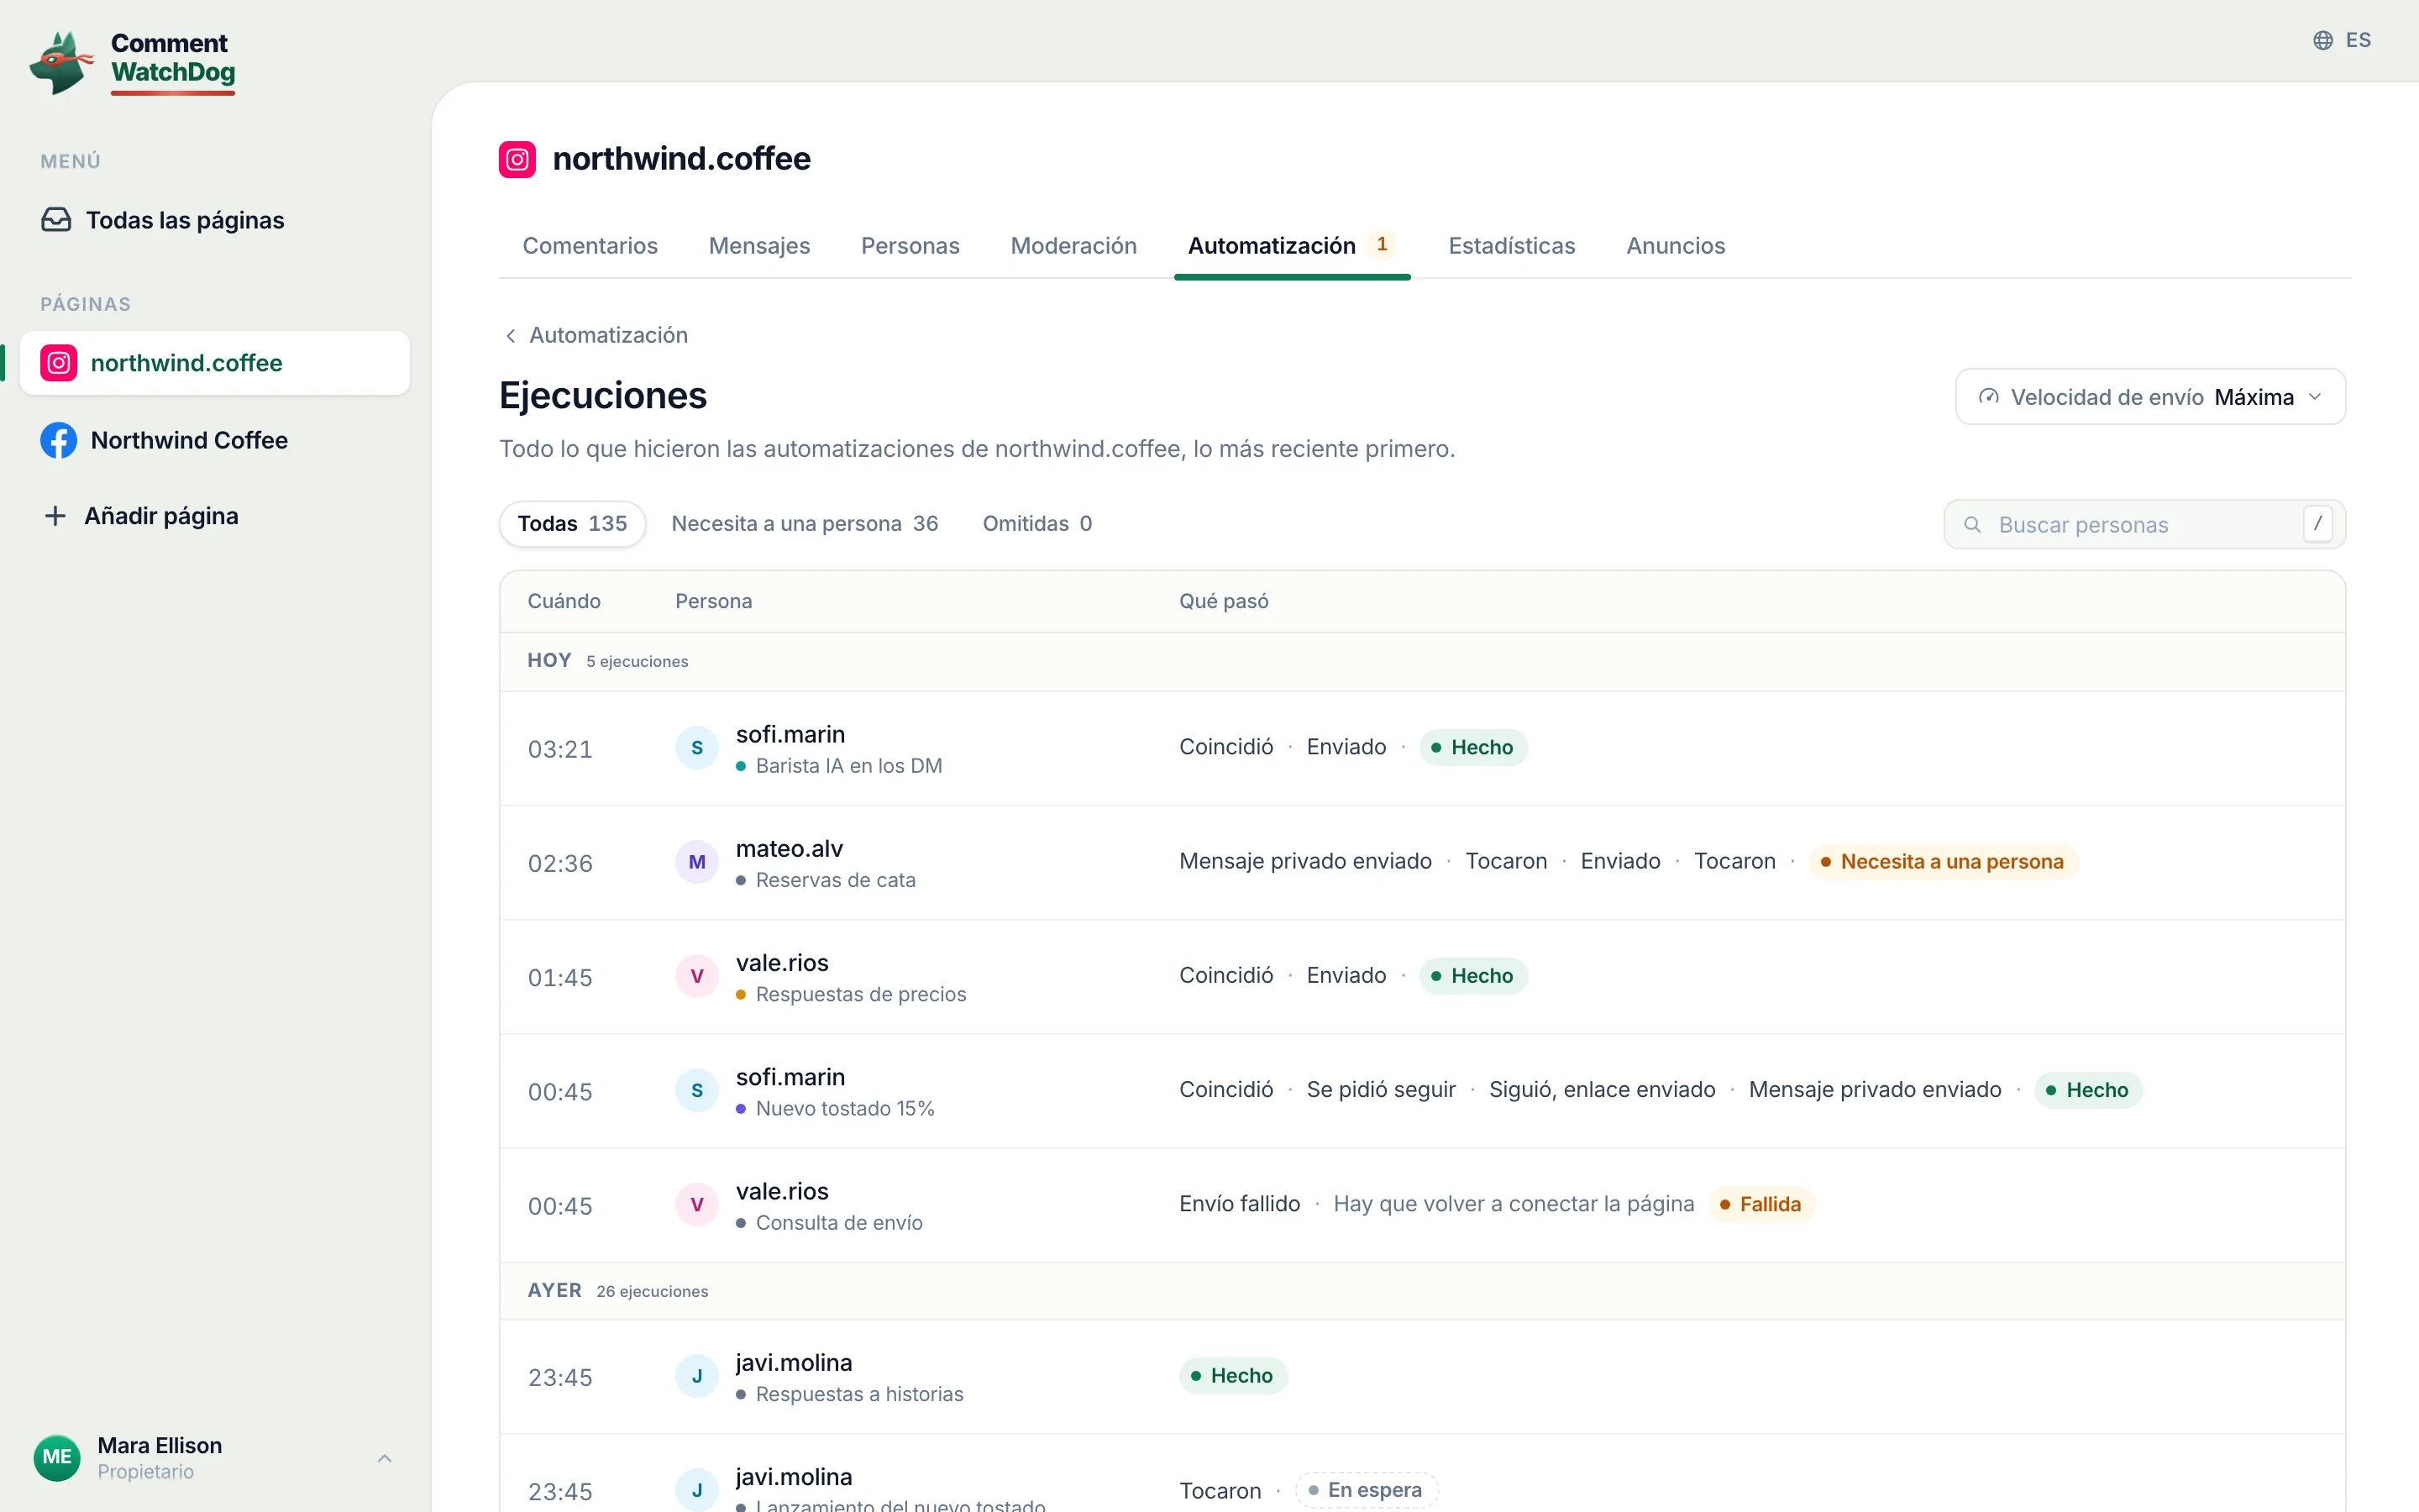Click the Fallida status badge
This screenshot has height=1512, width=2419.
tap(1761, 1204)
